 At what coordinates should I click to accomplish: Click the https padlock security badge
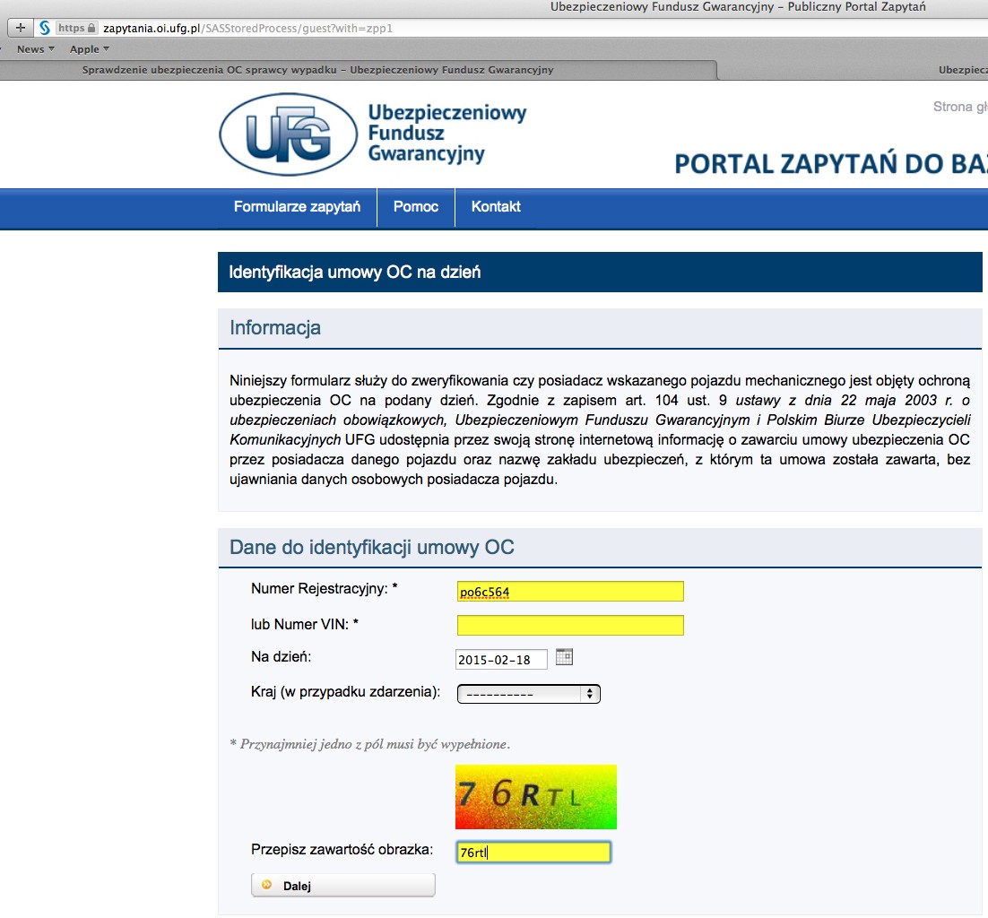click(x=77, y=28)
